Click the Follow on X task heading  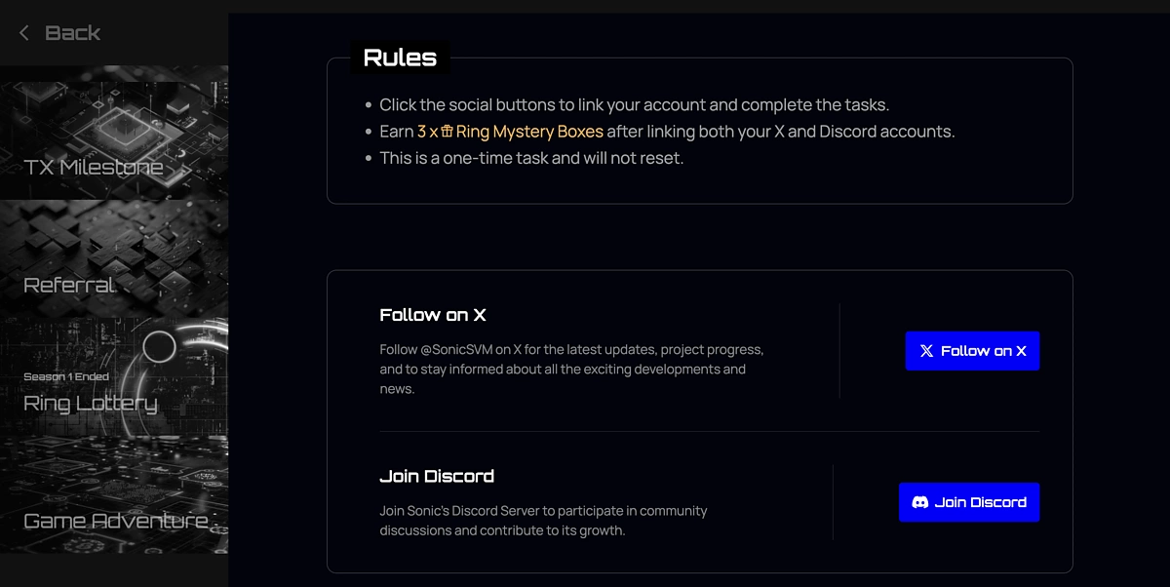coord(432,315)
